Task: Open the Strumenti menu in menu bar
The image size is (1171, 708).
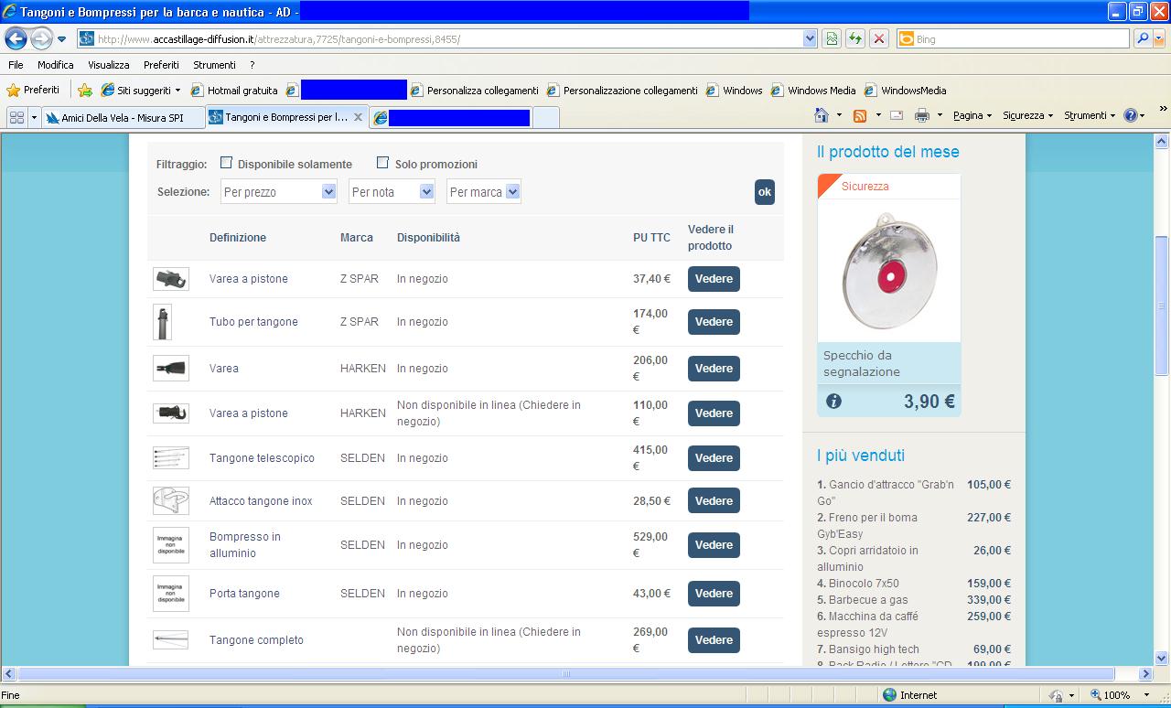Action: [214, 65]
